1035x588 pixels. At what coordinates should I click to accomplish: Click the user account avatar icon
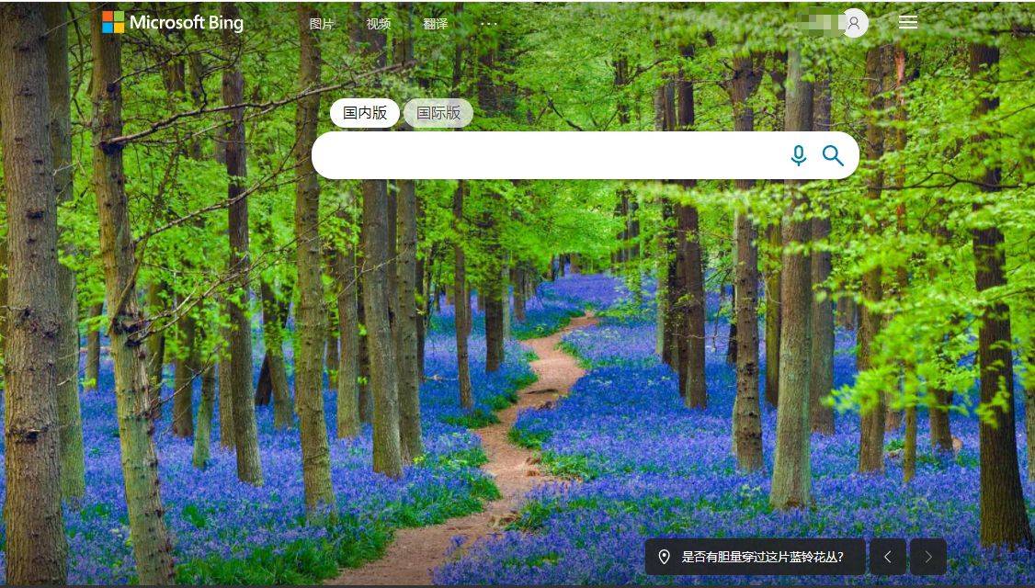pos(854,23)
